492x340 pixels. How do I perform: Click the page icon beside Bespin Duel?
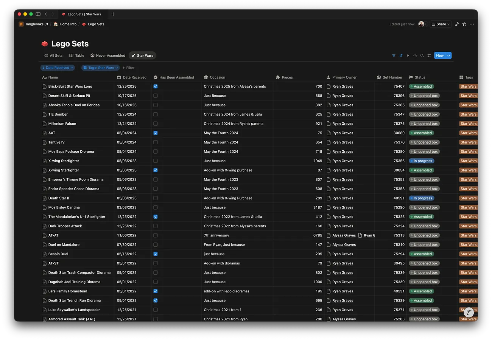click(45, 254)
